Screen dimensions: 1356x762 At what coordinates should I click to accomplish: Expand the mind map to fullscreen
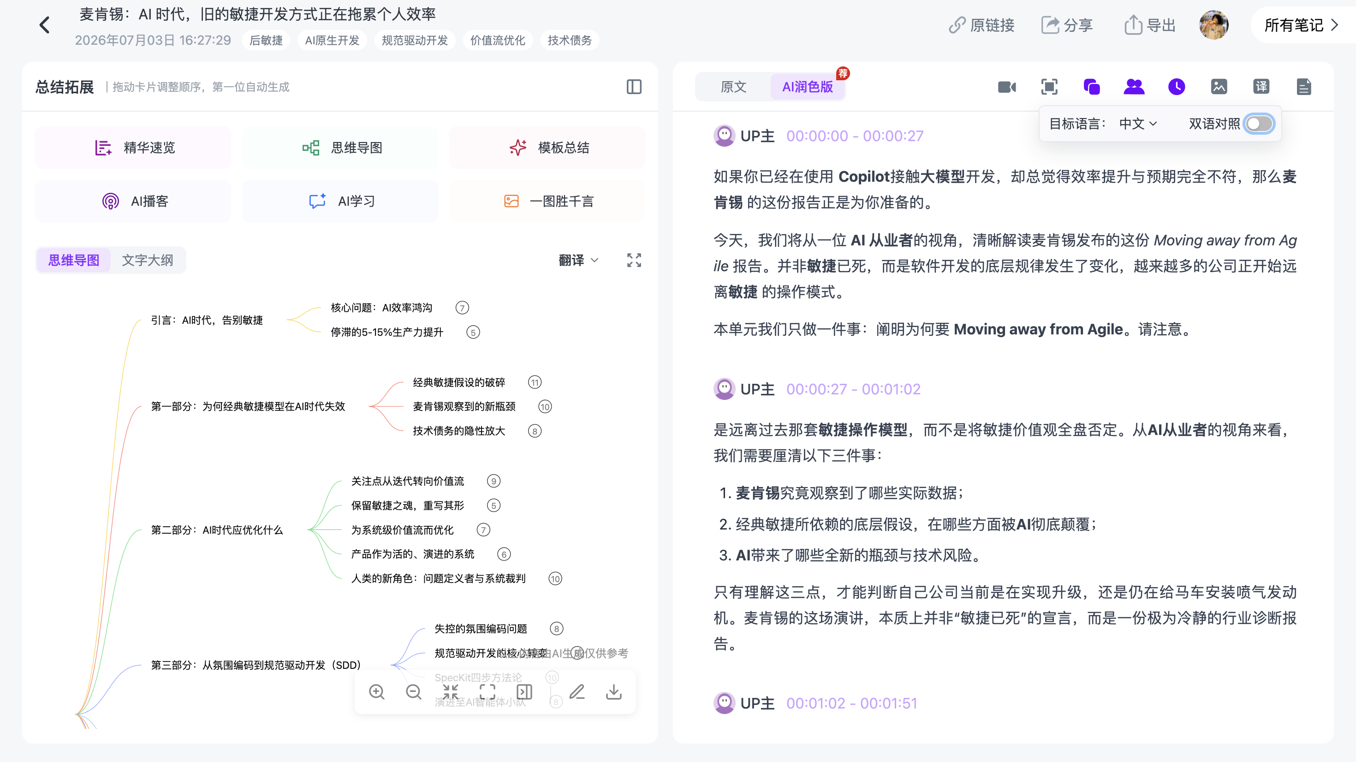[634, 260]
